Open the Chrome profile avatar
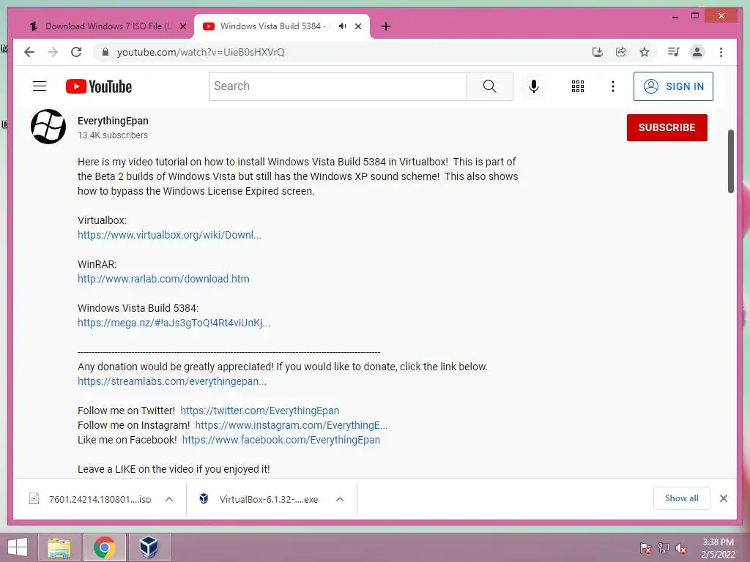The image size is (750, 562). (697, 52)
